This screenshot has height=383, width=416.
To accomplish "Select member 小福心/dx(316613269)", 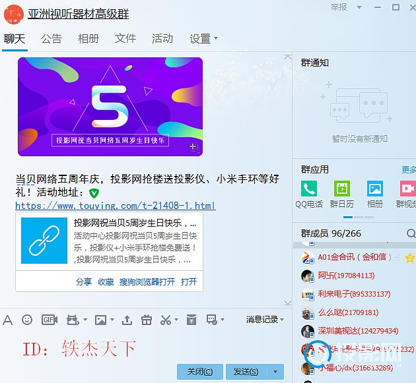I will (354, 368).
